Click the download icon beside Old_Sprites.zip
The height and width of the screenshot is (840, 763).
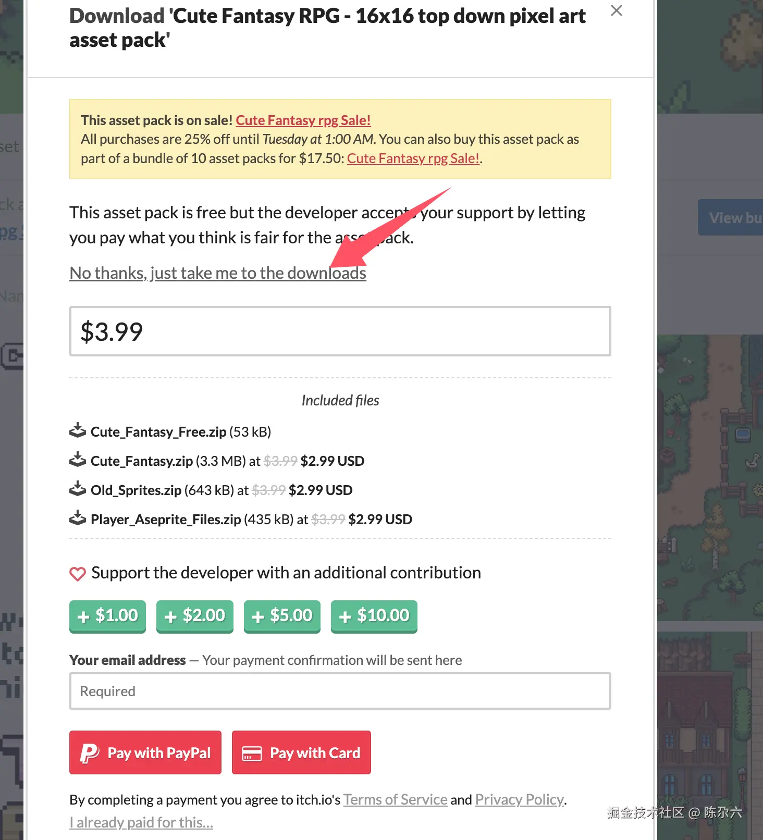click(x=78, y=489)
